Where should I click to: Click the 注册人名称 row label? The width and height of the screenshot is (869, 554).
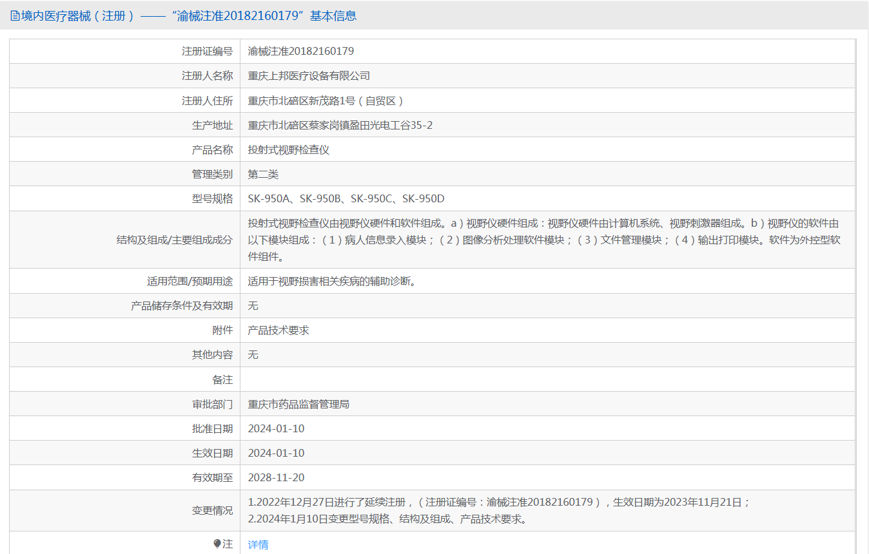pyautogui.click(x=207, y=76)
